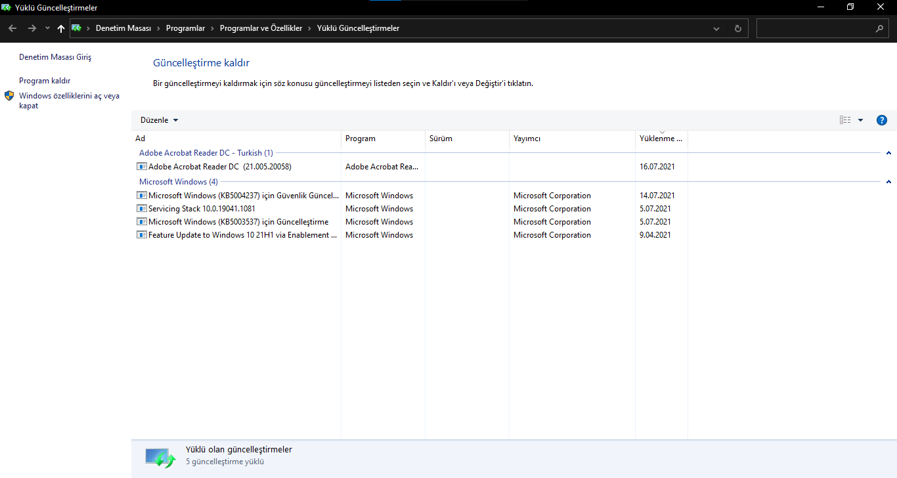
Task: Click the 14.07.2021 install date cell
Action: [657, 196]
